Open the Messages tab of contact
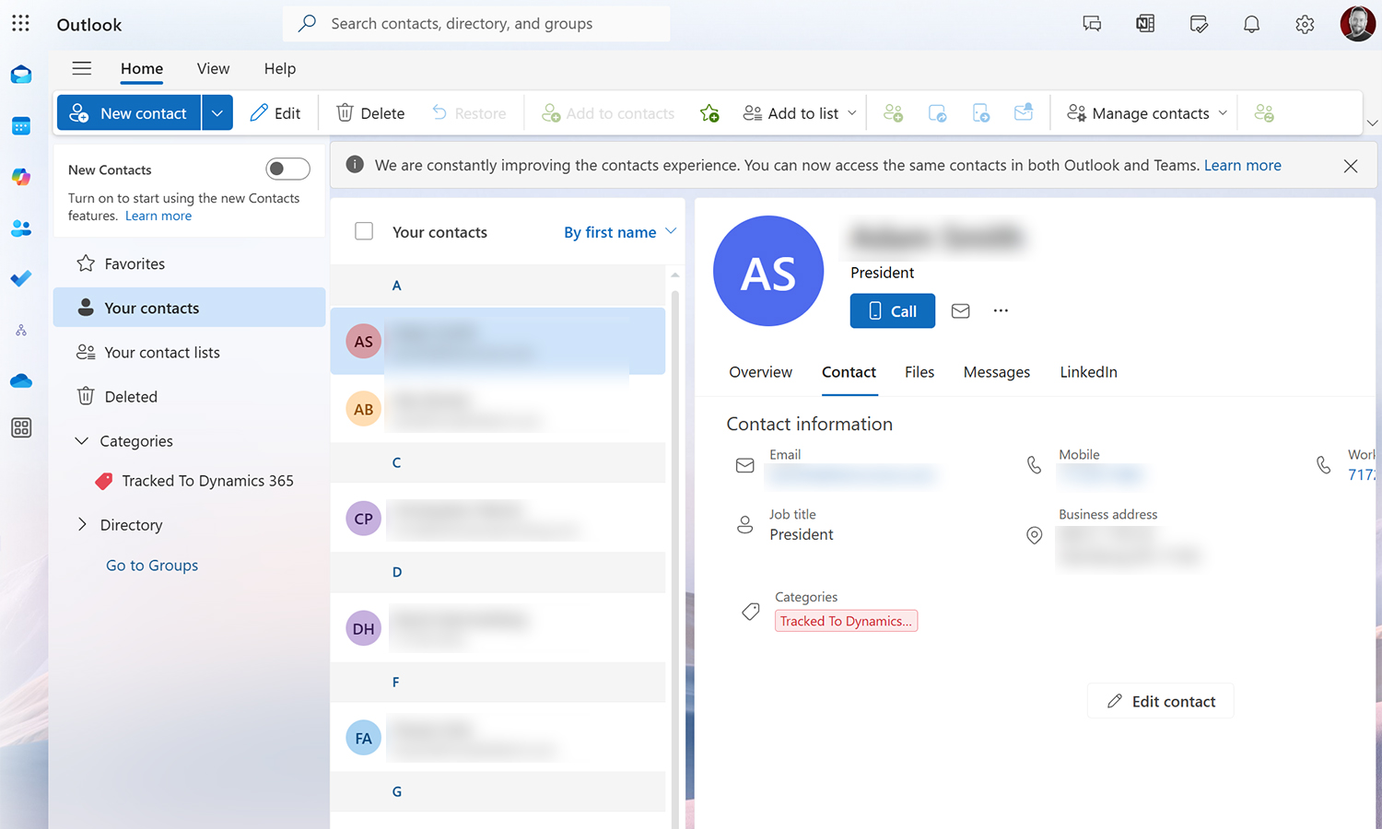1382x829 pixels. coord(997,372)
